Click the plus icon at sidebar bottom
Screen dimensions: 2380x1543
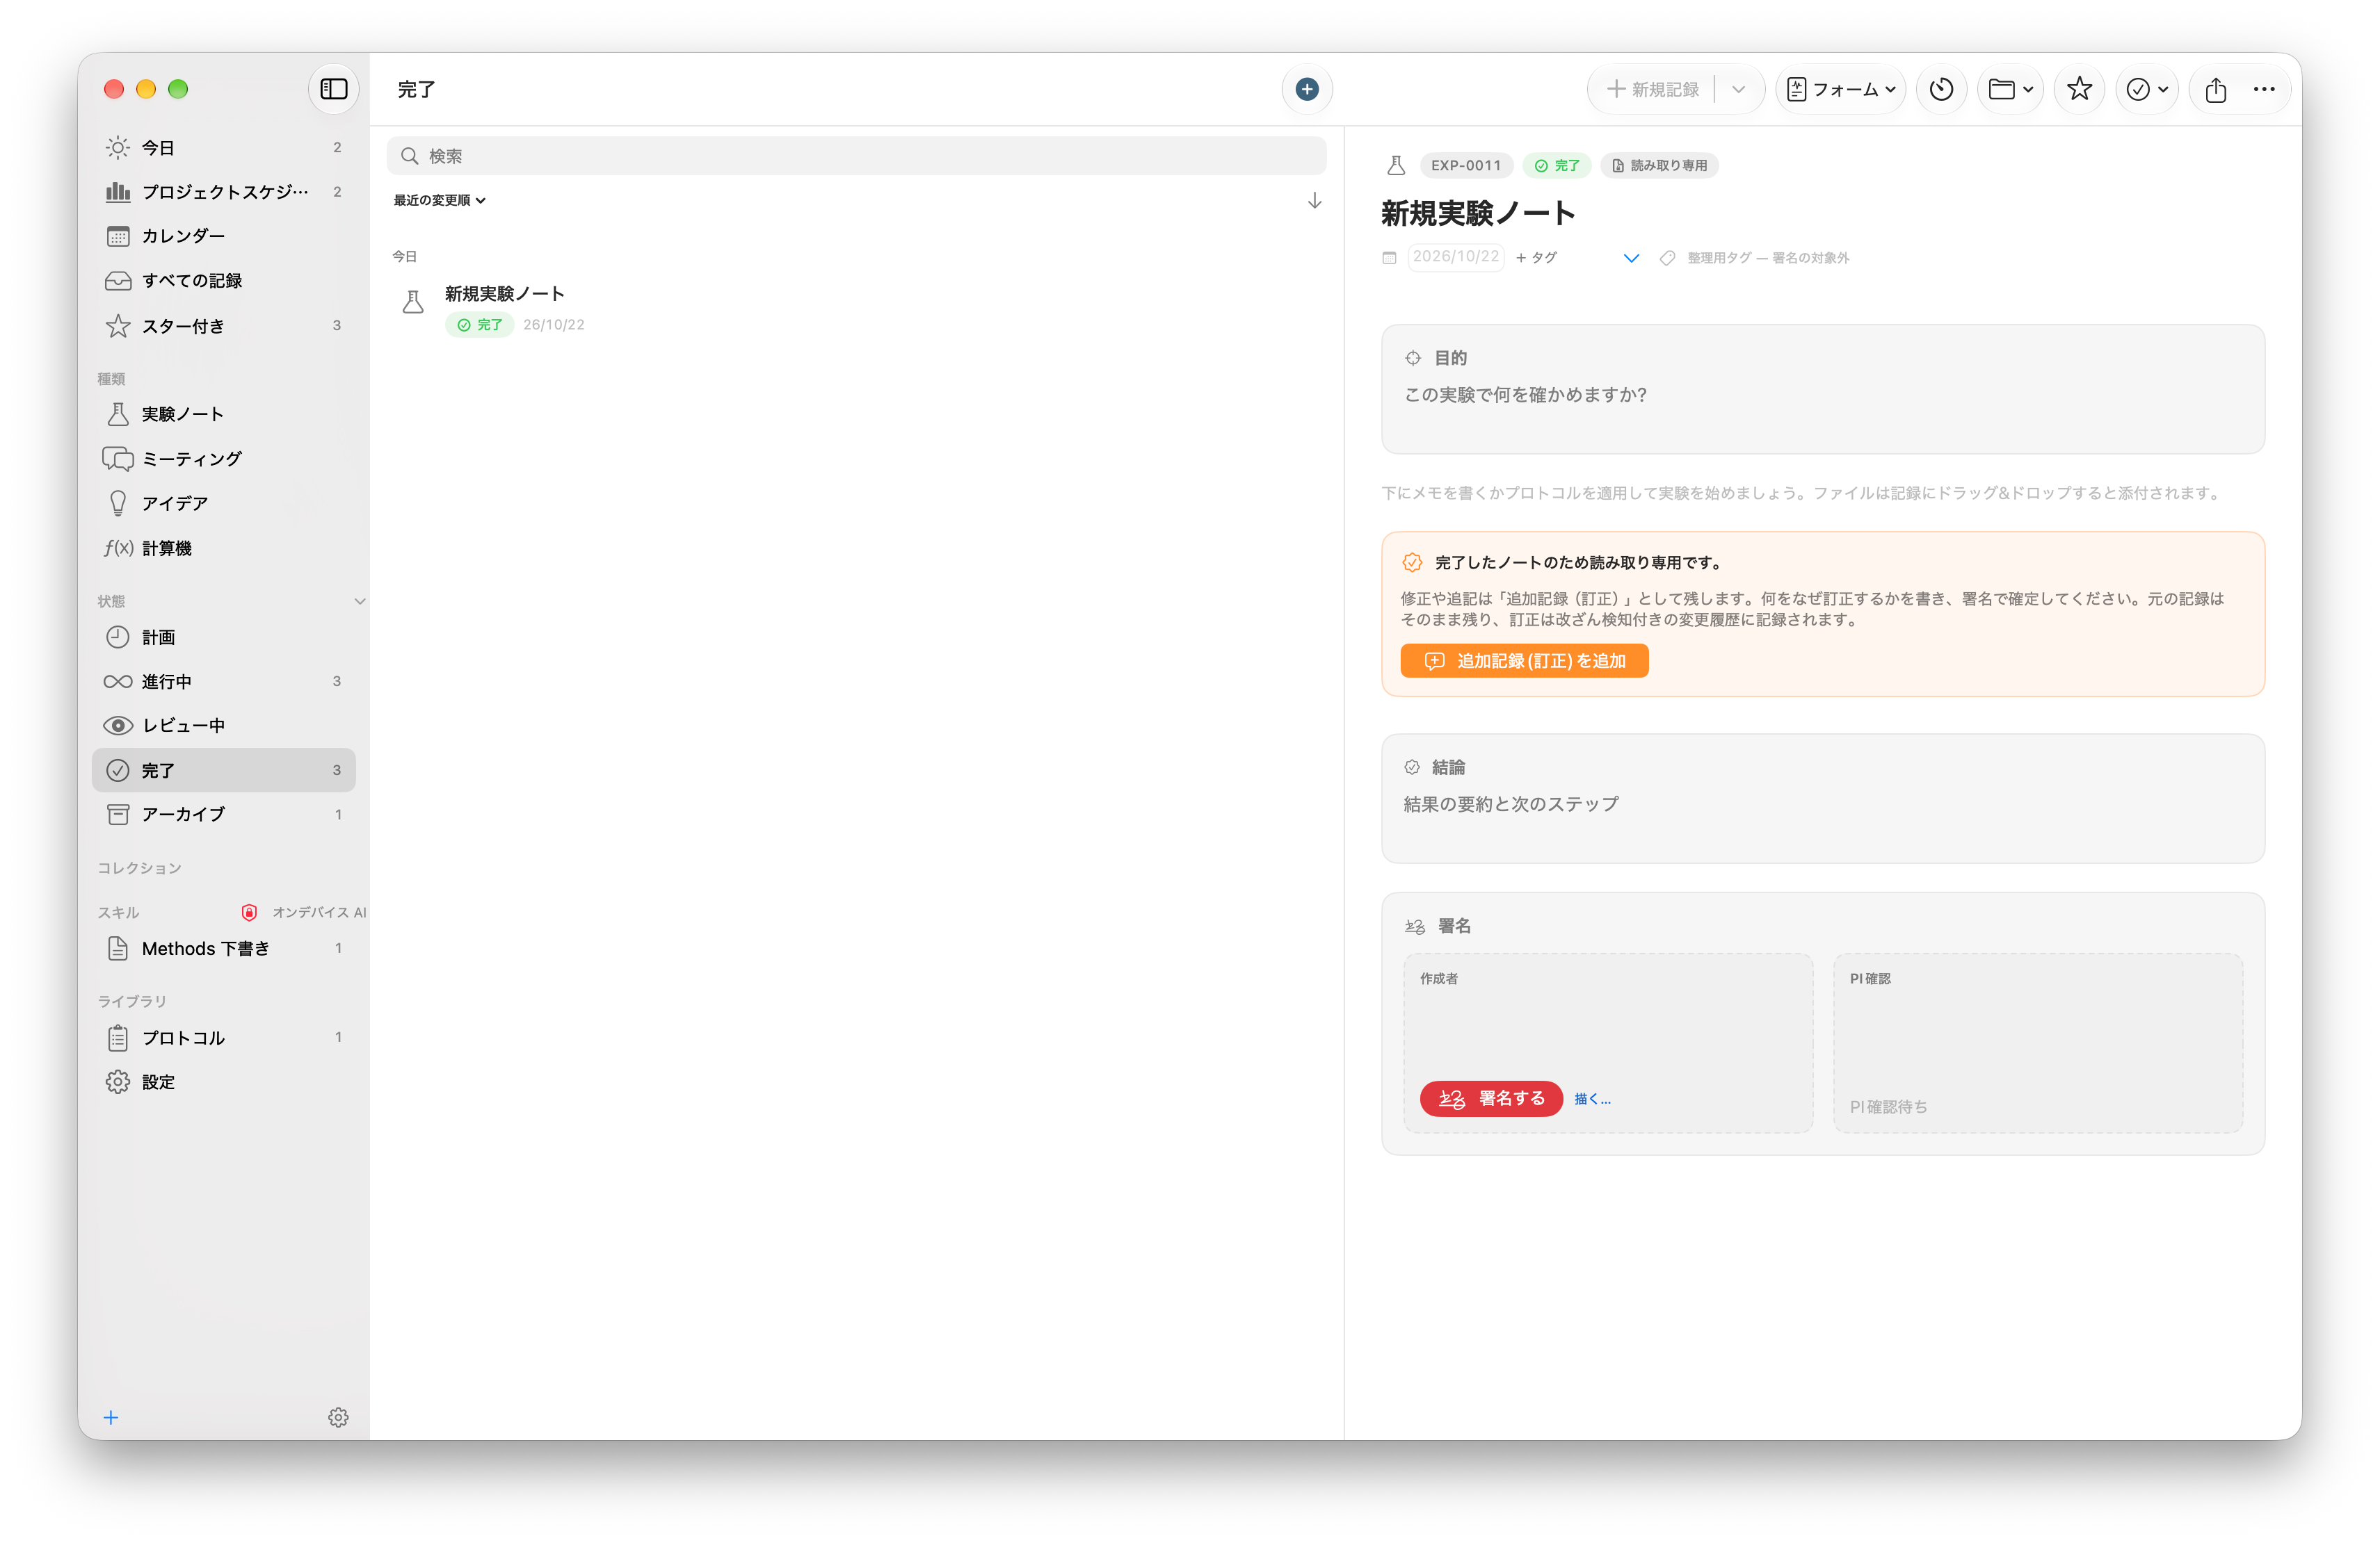[x=111, y=1418]
